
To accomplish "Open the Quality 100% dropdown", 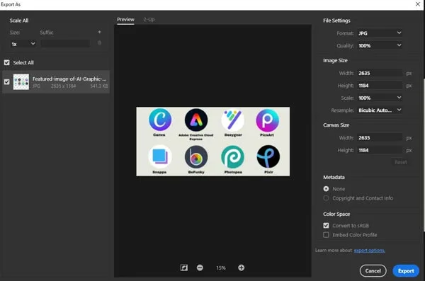I will pyautogui.click(x=380, y=45).
